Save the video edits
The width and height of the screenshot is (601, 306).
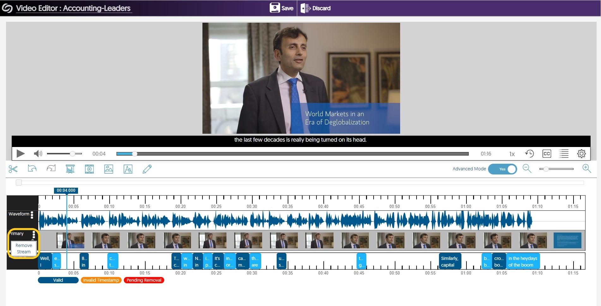(282, 8)
